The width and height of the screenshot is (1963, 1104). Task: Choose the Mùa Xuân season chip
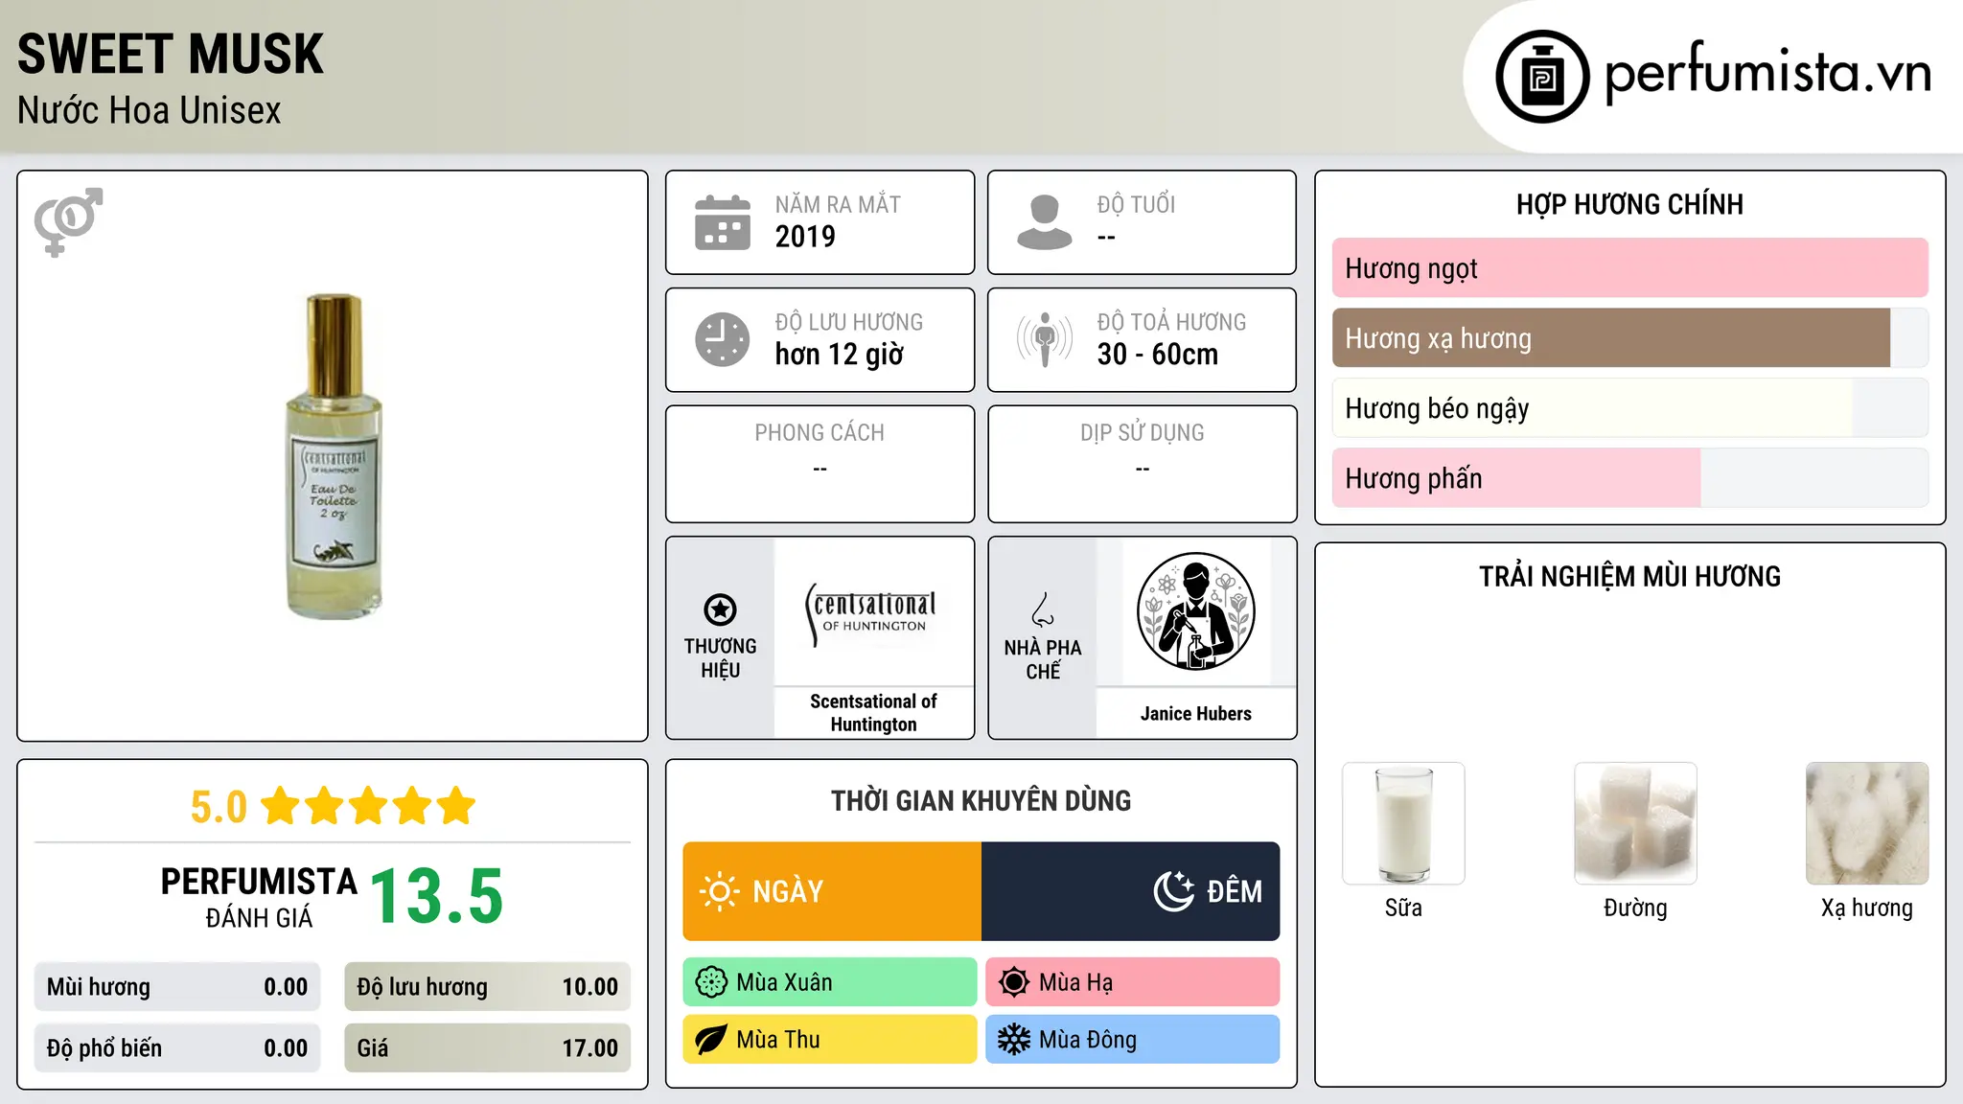coord(830,982)
